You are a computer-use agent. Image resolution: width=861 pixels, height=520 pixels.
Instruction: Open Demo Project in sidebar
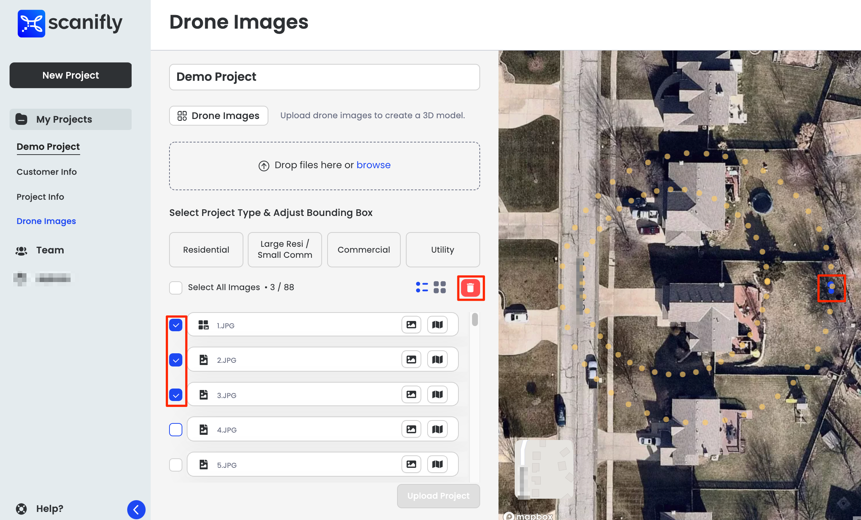48,147
